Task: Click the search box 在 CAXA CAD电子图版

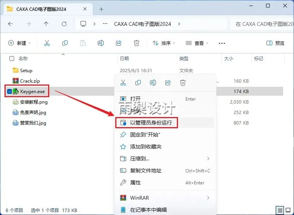Action: coord(262,24)
